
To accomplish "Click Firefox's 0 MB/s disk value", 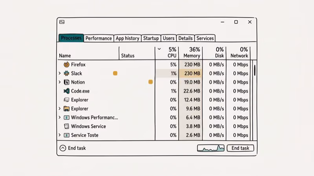I will click(x=217, y=65).
